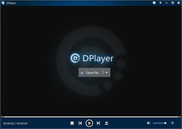Click the eject/open icon in control bar

point(106,123)
